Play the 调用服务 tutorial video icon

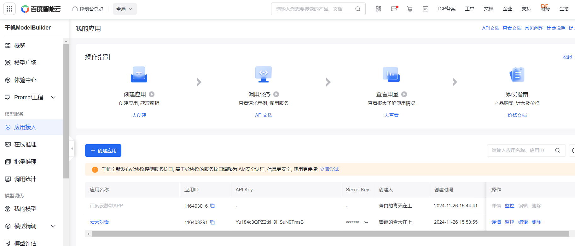(276, 94)
